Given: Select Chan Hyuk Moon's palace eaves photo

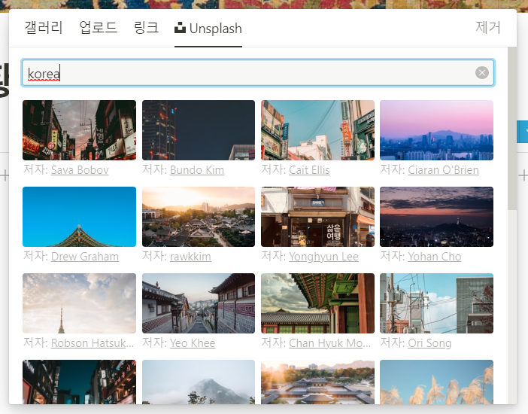Looking at the screenshot, I should point(317,303).
